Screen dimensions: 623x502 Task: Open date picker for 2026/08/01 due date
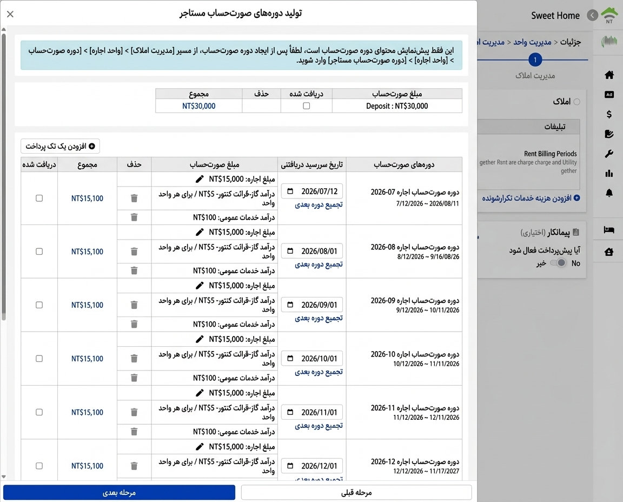pyautogui.click(x=290, y=251)
